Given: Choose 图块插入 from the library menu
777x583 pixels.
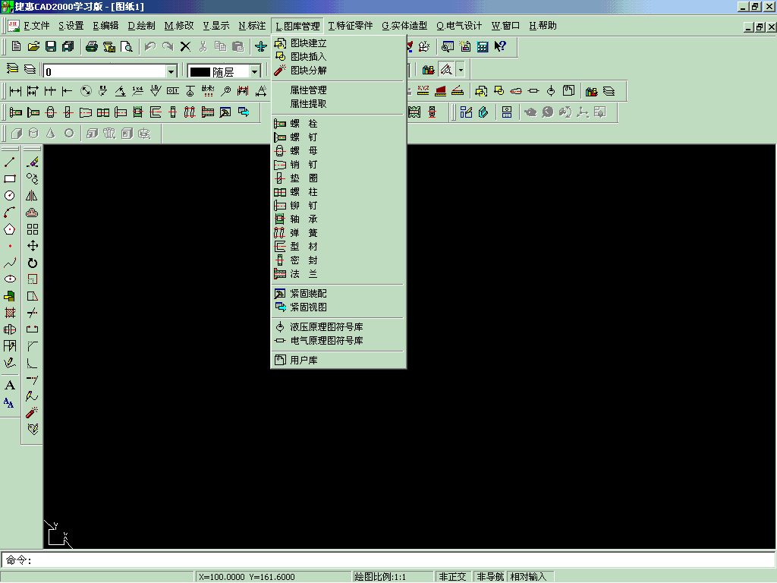Looking at the screenshot, I should (308, 57).
